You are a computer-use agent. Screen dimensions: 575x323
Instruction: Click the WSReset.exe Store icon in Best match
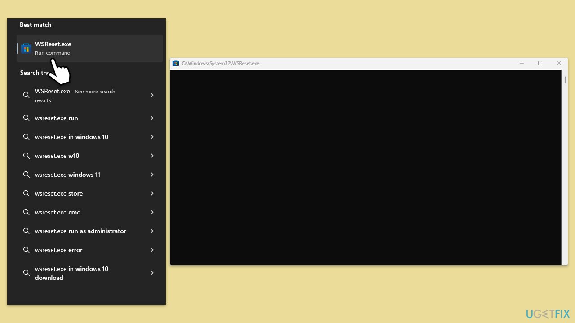tap(26, 48)
